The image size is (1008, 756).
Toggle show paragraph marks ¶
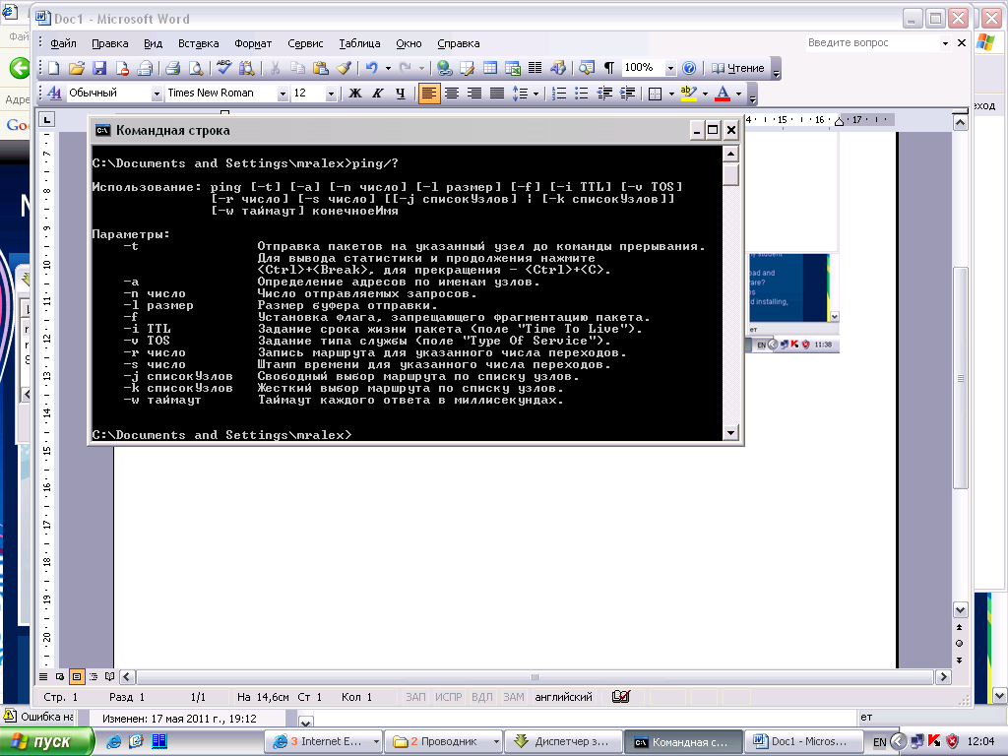608,68
